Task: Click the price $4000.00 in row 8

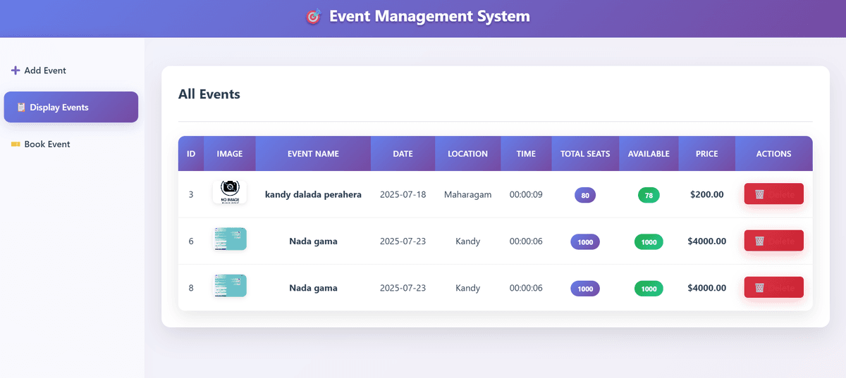Action: point(707,288)
